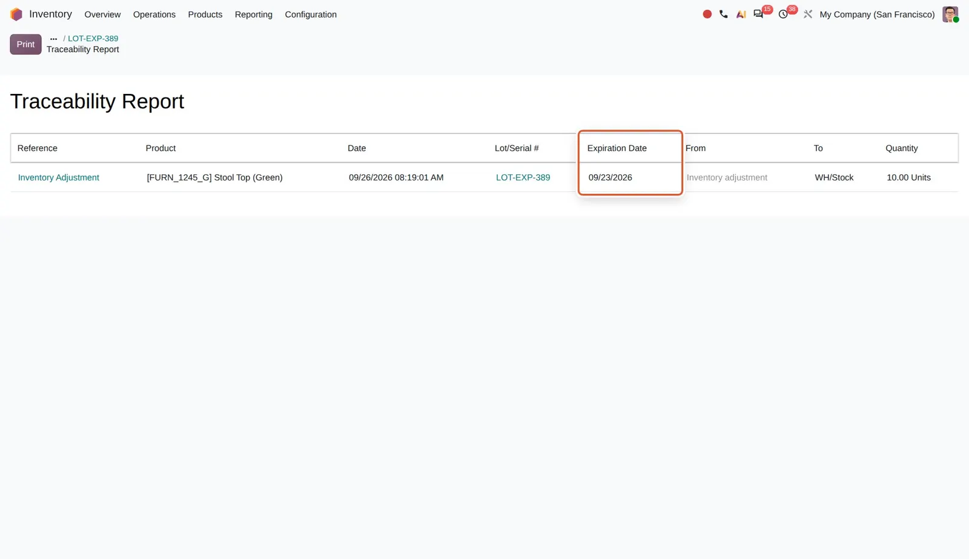Open the activities clock icon with 38 badge
Viewport: 969px width, 559px height.
783,14
